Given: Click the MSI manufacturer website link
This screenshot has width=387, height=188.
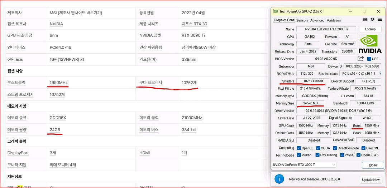Looking at the screenshot, I should pos(76,13).
